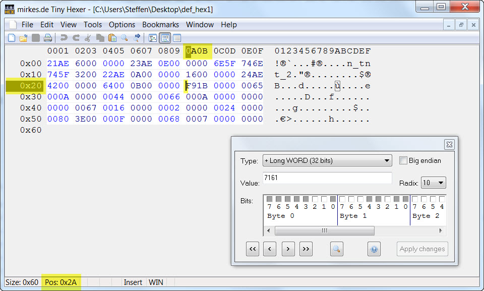Open the Type dropdown (Long WORD)

[327, 161]
